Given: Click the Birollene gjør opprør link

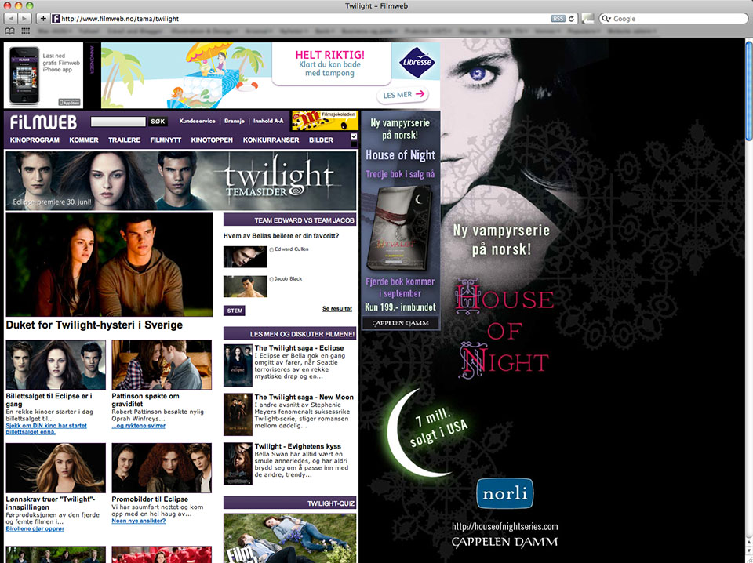Looking at the screenshot, I should [x=35, y=529].
